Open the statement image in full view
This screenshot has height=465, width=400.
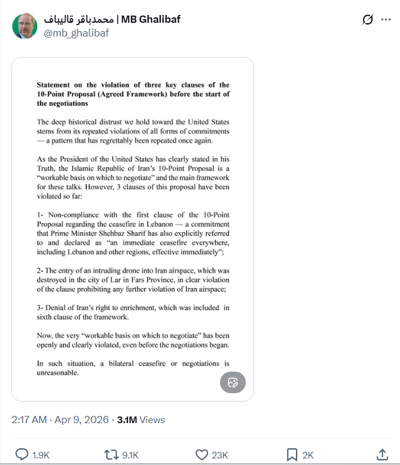pos(133,239)
